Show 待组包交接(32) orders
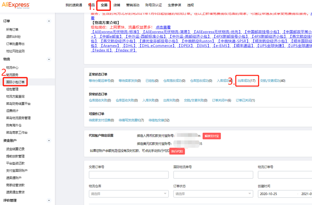This screenshot has height=205, width=312. [159, 120]
